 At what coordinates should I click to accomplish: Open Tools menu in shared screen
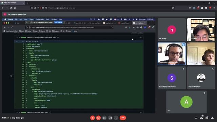[x=47, y=19]
